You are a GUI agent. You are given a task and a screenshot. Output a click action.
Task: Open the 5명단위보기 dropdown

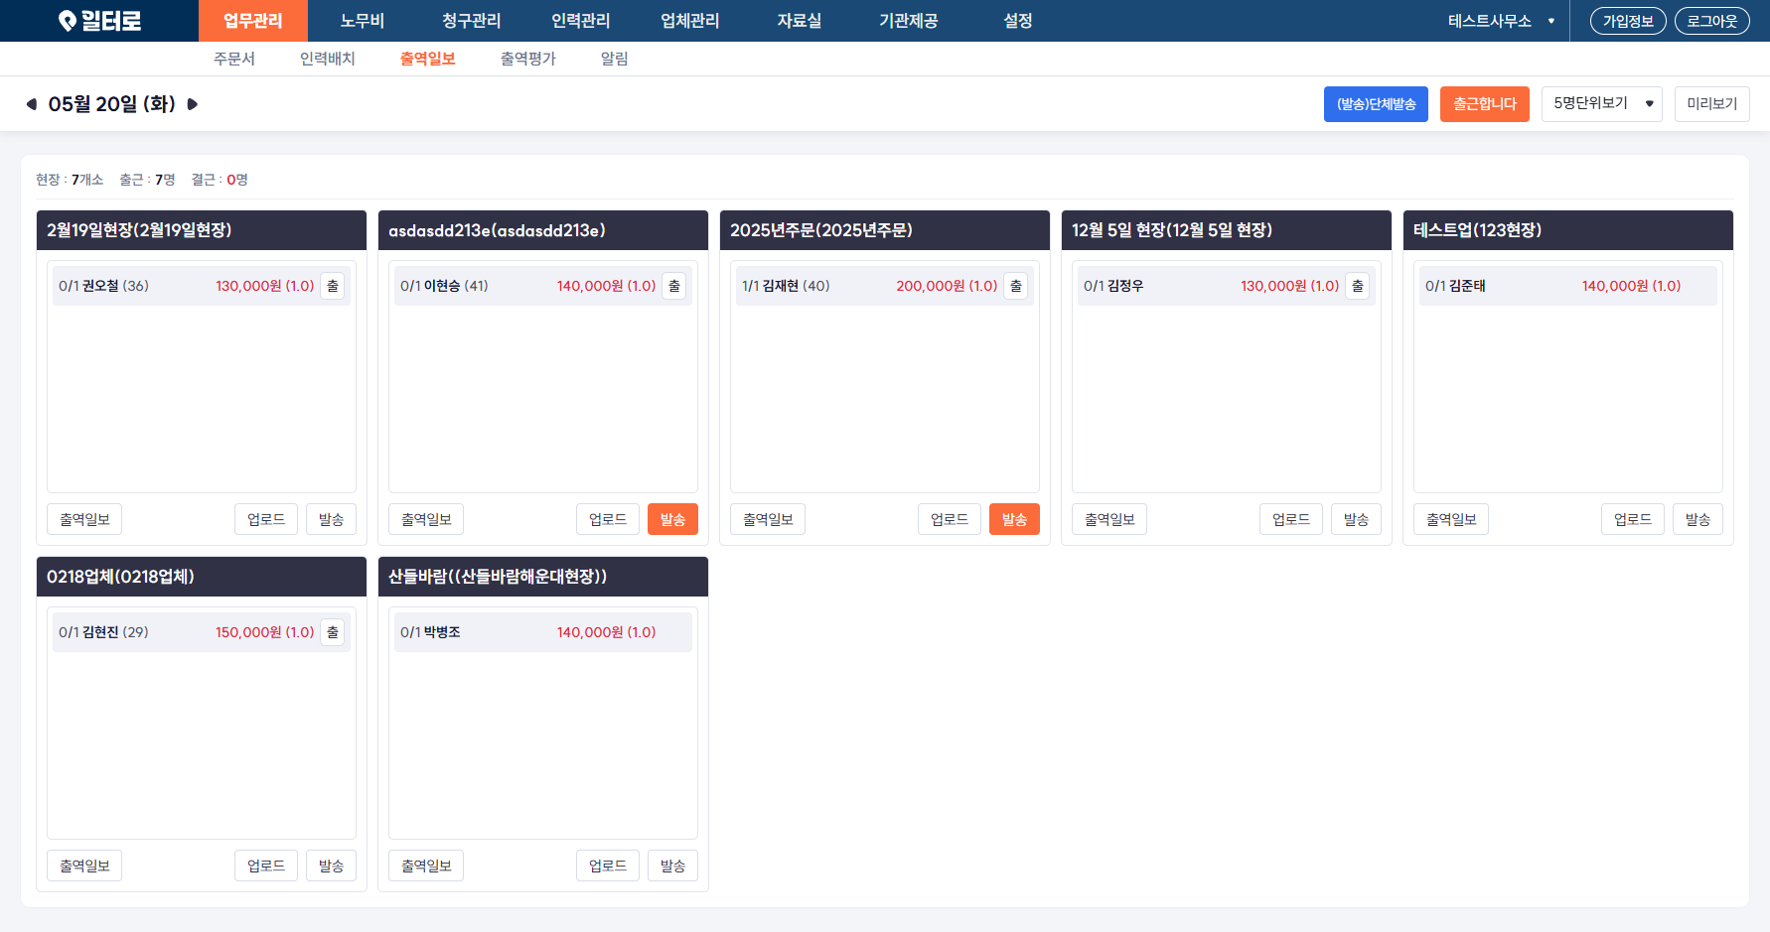1602,104
